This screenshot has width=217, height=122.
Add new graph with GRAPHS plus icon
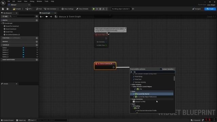point(37,20)
